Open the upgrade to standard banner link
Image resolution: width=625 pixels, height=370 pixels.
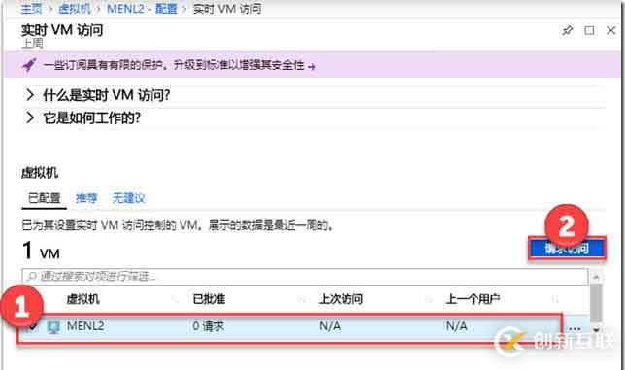pyautogui.click(x=180, y=65)
